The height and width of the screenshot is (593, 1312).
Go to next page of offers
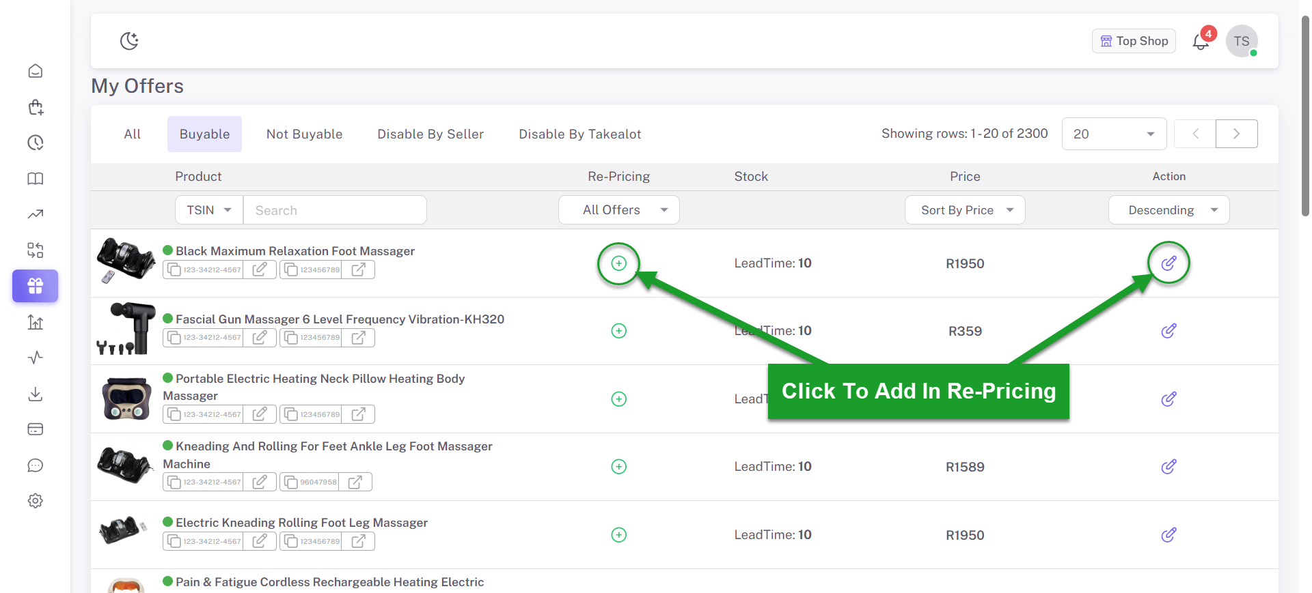pyautogui.click(x=1236, y=134)
